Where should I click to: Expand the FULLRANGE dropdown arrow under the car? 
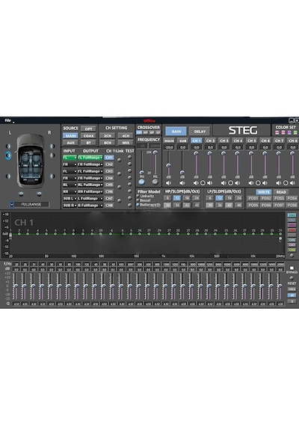12,204
